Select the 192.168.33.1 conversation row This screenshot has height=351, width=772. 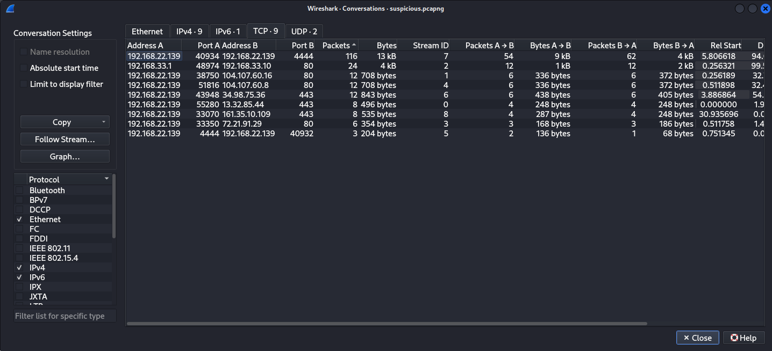445,65
